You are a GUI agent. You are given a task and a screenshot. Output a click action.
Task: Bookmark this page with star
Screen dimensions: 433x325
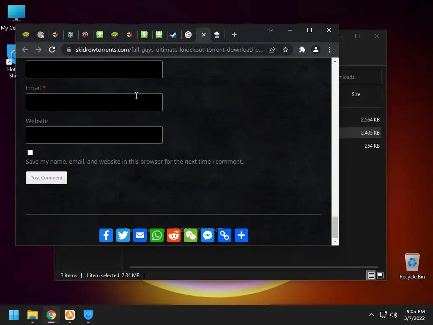pyautogui.click(x=285, y=50)
